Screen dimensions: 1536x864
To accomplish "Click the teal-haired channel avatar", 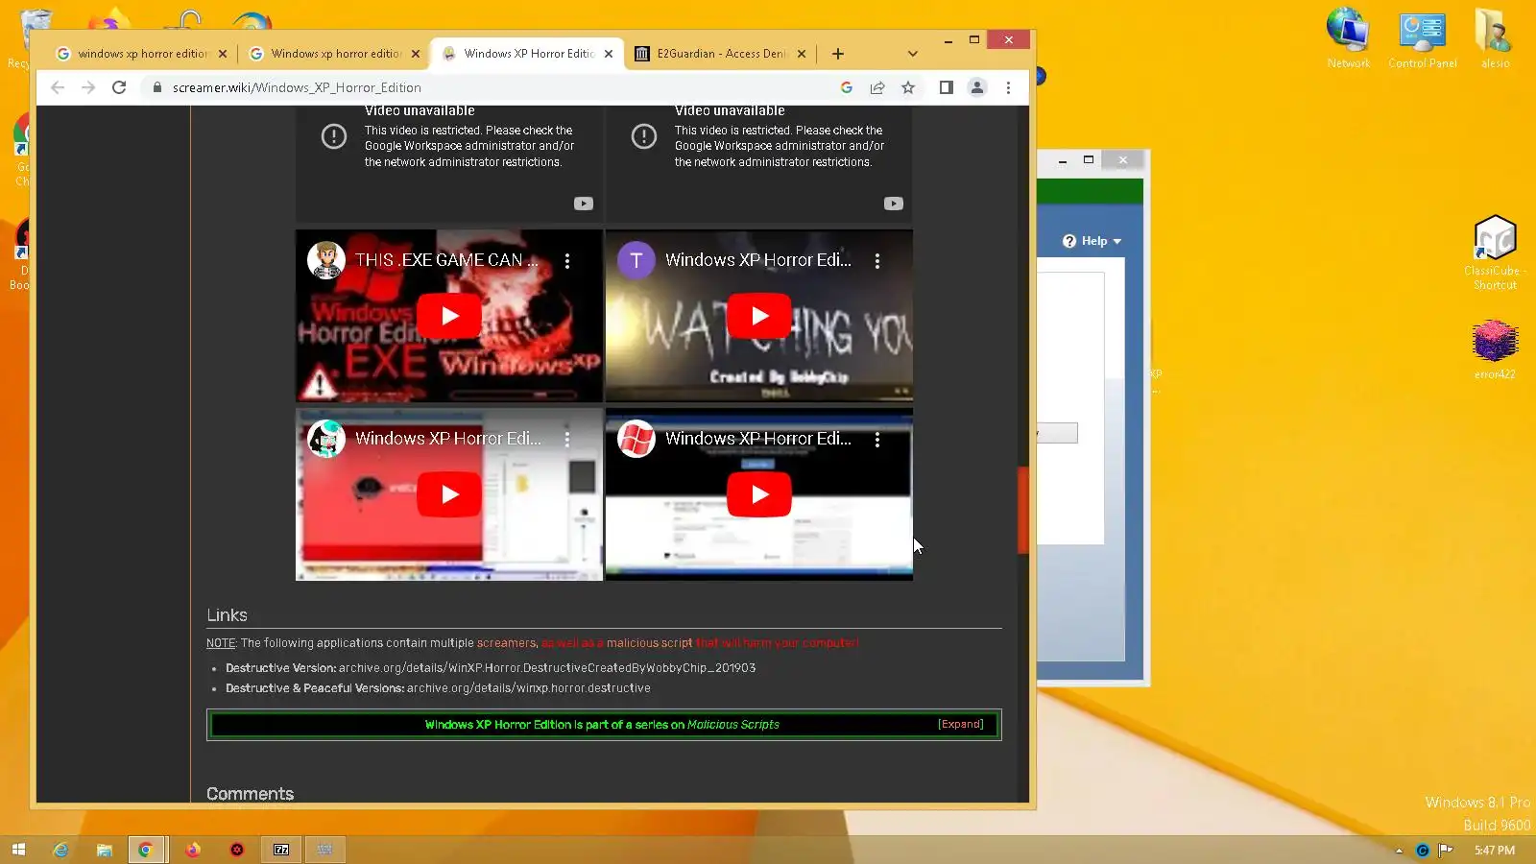I will click(x=326, y=439).
